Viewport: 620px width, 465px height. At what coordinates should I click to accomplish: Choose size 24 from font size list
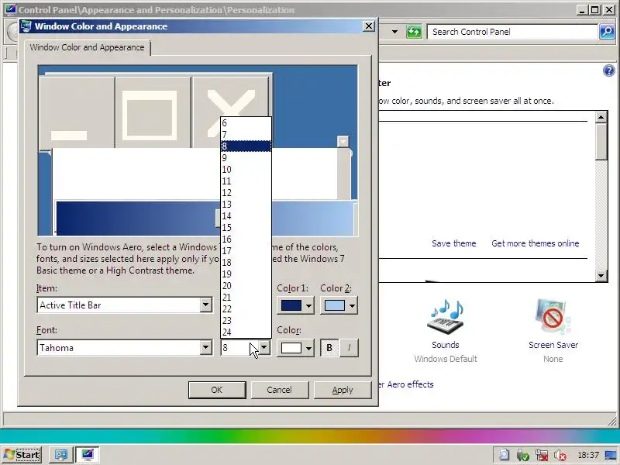pyautogui.click(x=246, y=332)
